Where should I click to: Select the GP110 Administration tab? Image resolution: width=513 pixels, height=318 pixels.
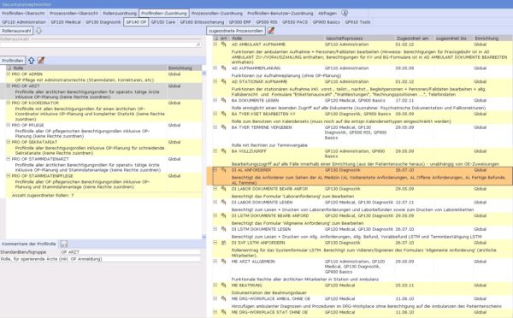click(x=24, y=22)
